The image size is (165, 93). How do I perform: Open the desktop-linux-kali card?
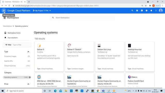pos(140,57)
